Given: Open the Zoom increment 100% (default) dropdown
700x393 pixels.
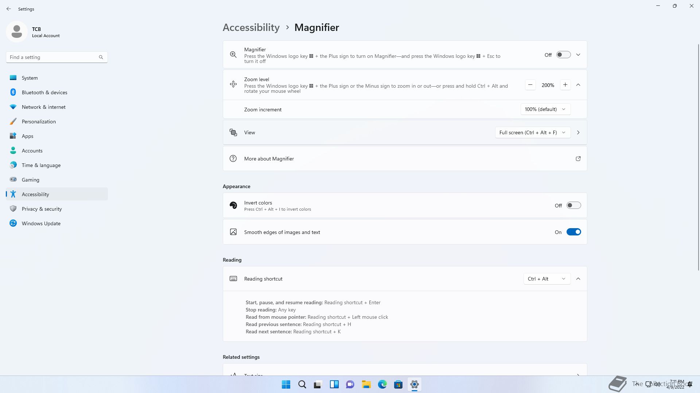Looking at the screenshot, I should [x=545, y=109].
